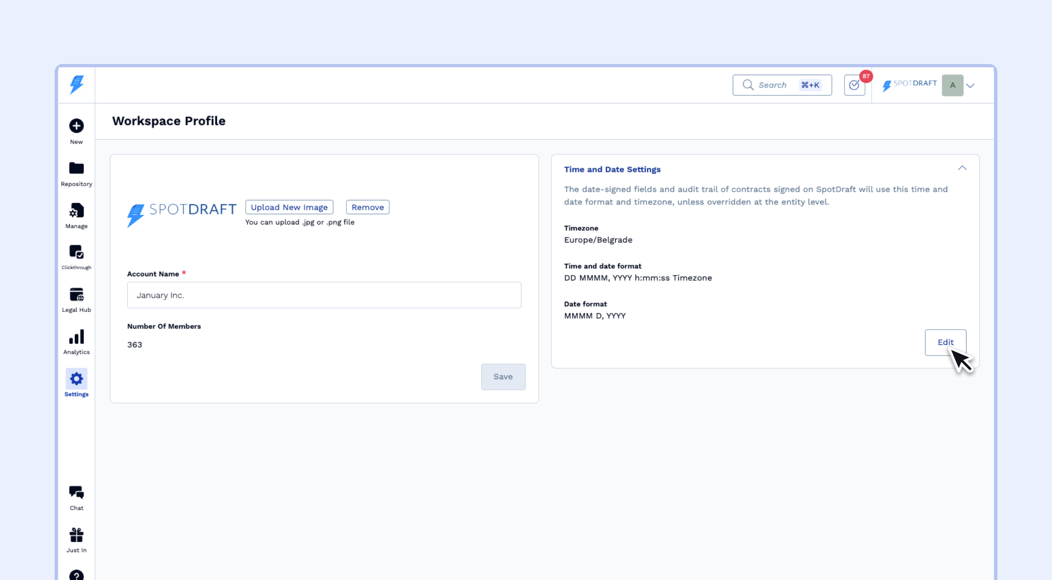
Task: Open the help question mark icon
Action: [x=76, y=575]
